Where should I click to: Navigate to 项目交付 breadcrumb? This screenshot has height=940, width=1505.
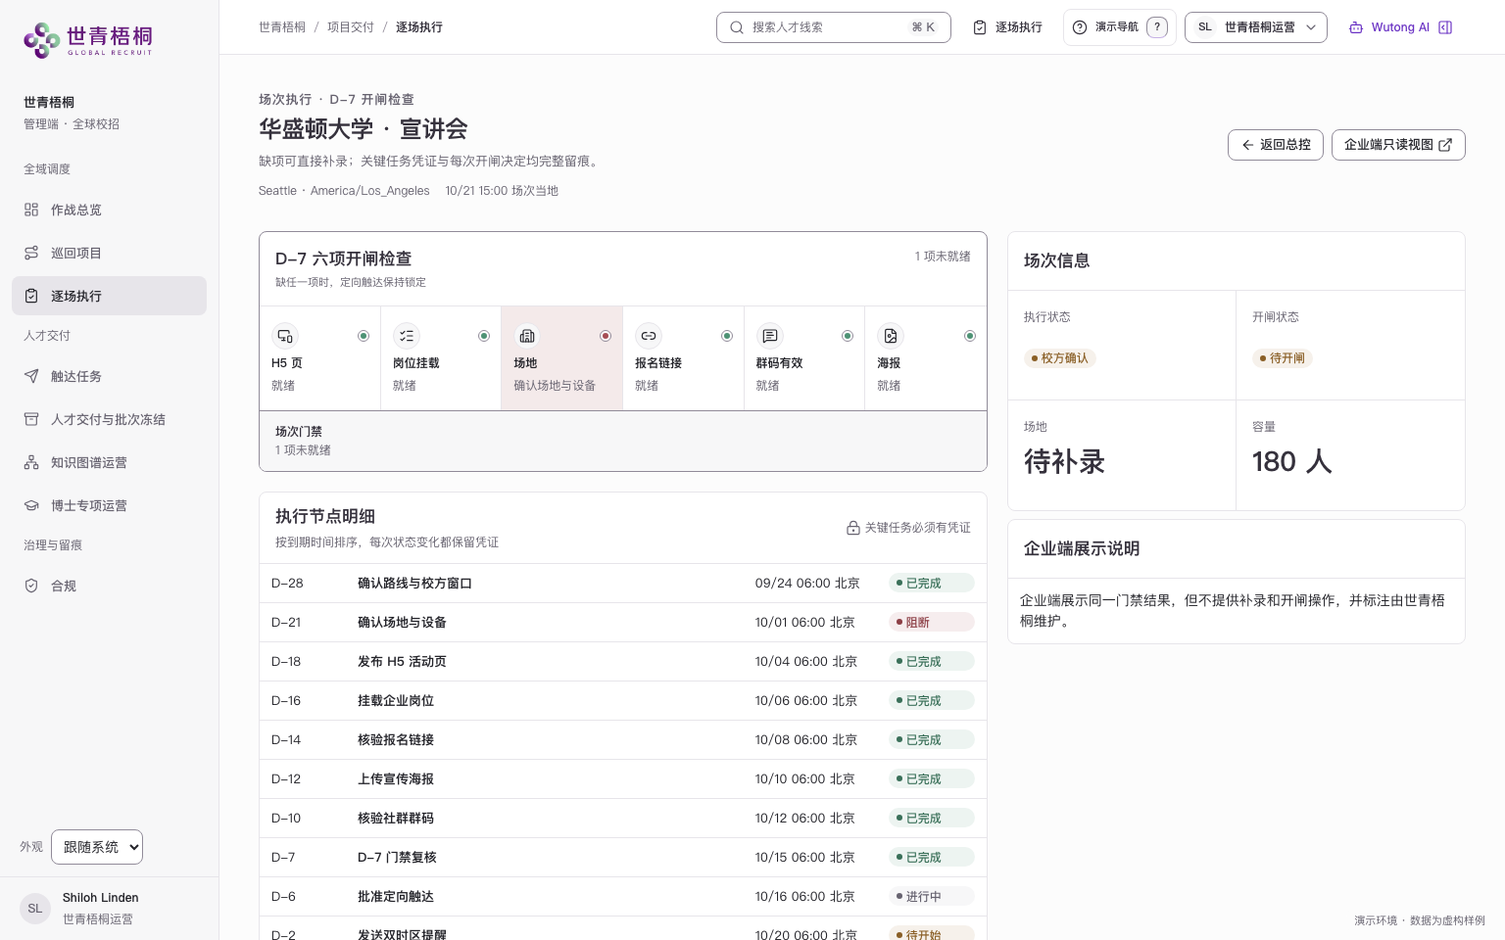coord(351,27)
